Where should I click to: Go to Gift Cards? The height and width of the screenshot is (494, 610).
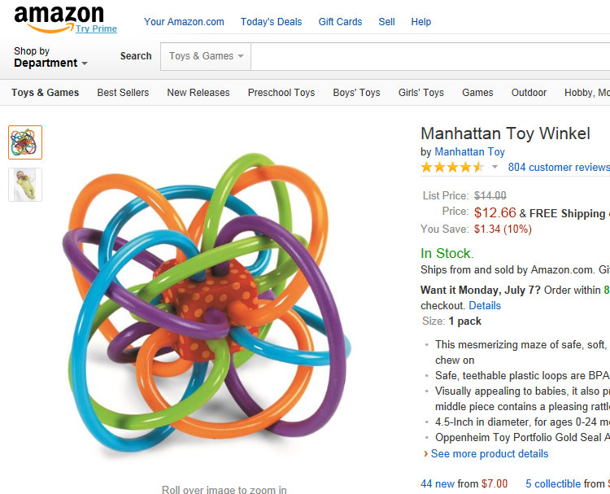340,22
